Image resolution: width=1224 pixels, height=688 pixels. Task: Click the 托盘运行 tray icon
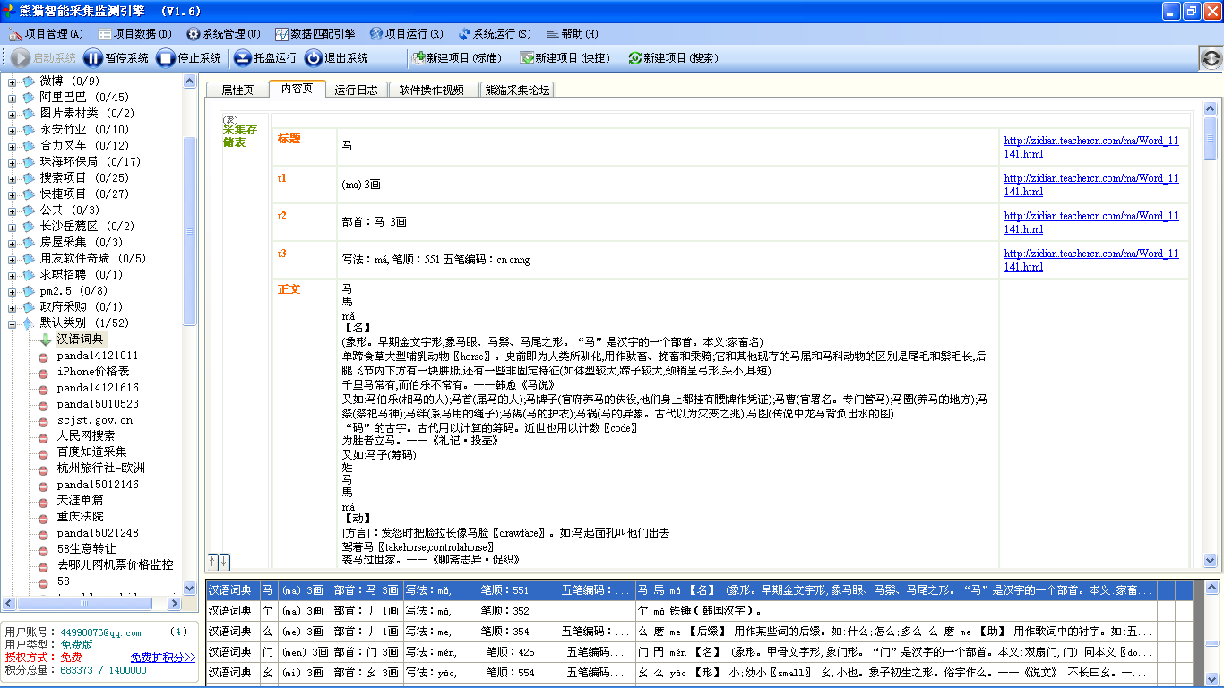[x=242, y=58]
